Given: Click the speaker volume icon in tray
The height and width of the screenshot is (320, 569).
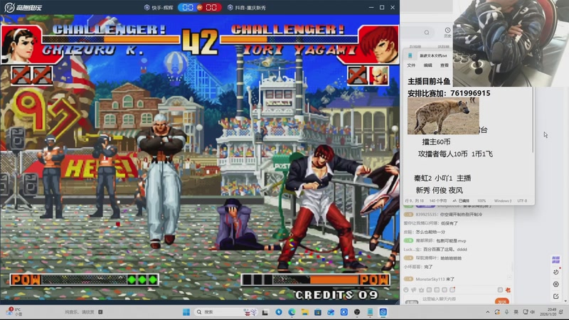Looking at the screenshot, I should click(x=532, y=312).
